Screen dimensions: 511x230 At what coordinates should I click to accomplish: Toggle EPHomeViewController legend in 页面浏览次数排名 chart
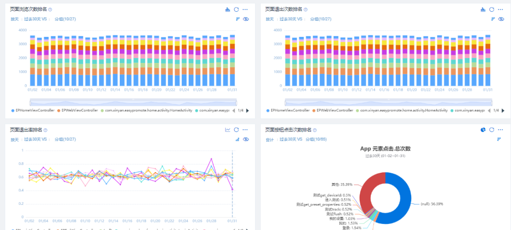[33, 110]
